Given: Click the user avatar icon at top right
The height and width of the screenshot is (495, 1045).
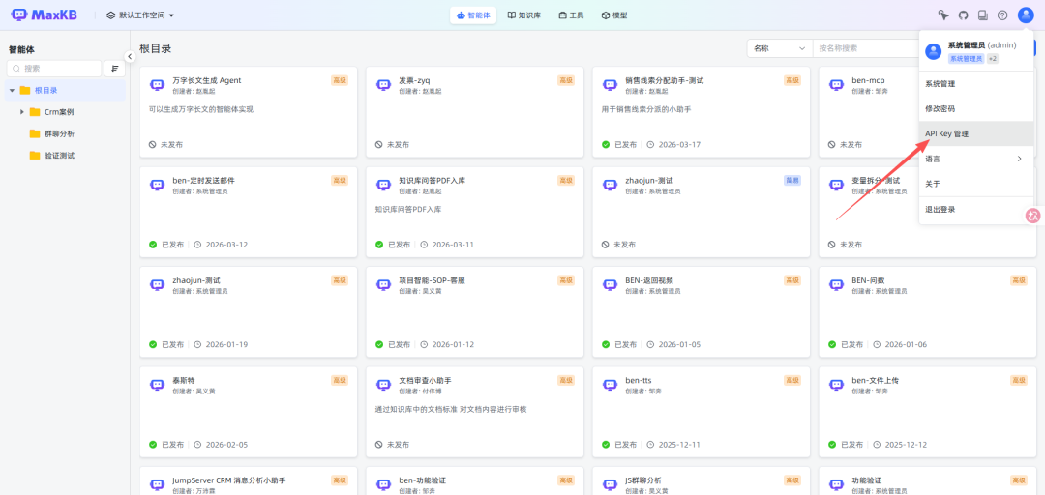Looking at the screenshot, I should [x=1026, y=15].
